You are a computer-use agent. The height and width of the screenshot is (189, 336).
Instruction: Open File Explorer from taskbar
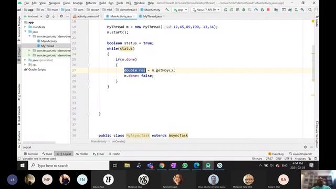tap(127, 165)
